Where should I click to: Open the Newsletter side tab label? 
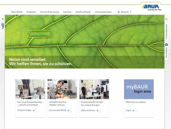[x=166, y=52]
